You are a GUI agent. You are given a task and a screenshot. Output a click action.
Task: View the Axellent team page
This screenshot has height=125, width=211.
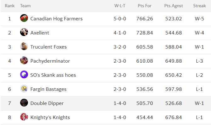tap(40, 33)
